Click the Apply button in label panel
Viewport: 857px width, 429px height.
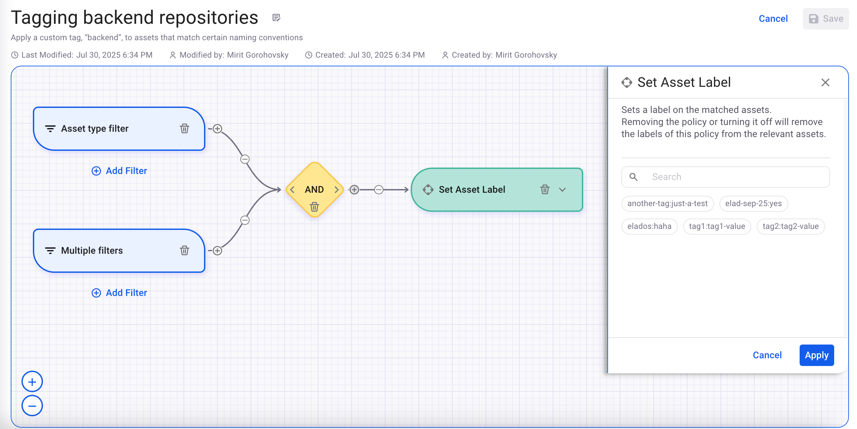coord(816,355)
